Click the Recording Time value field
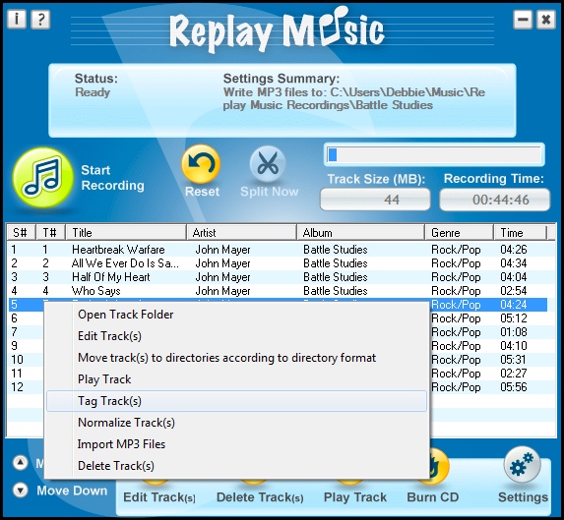Viewport: 564px width, 520px height. click(x=494, y=200)
